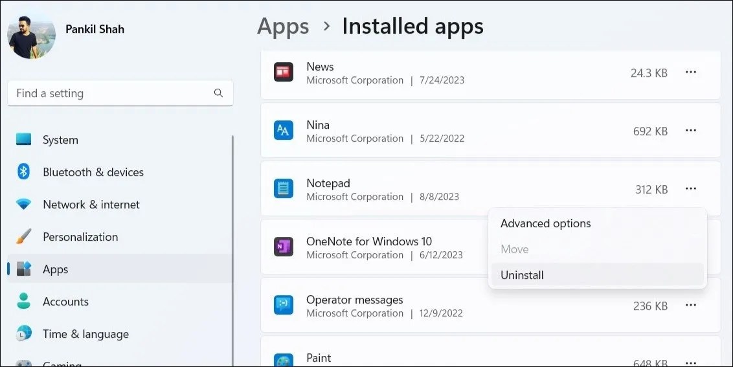The width and height of the screenshot is (733, 367).
Task: Click the Network Wi-Fi icon in sidebar
Action: [x=23, y=205]
